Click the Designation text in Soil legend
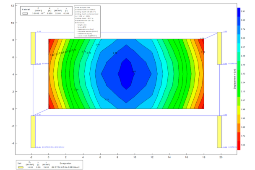This screenshot has width=255, height=170. pos(65,163)
